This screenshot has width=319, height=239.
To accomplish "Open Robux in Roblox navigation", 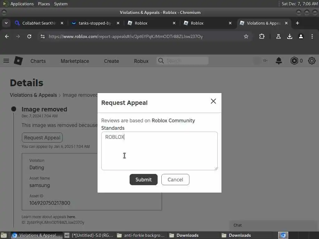I will (141, 61).
